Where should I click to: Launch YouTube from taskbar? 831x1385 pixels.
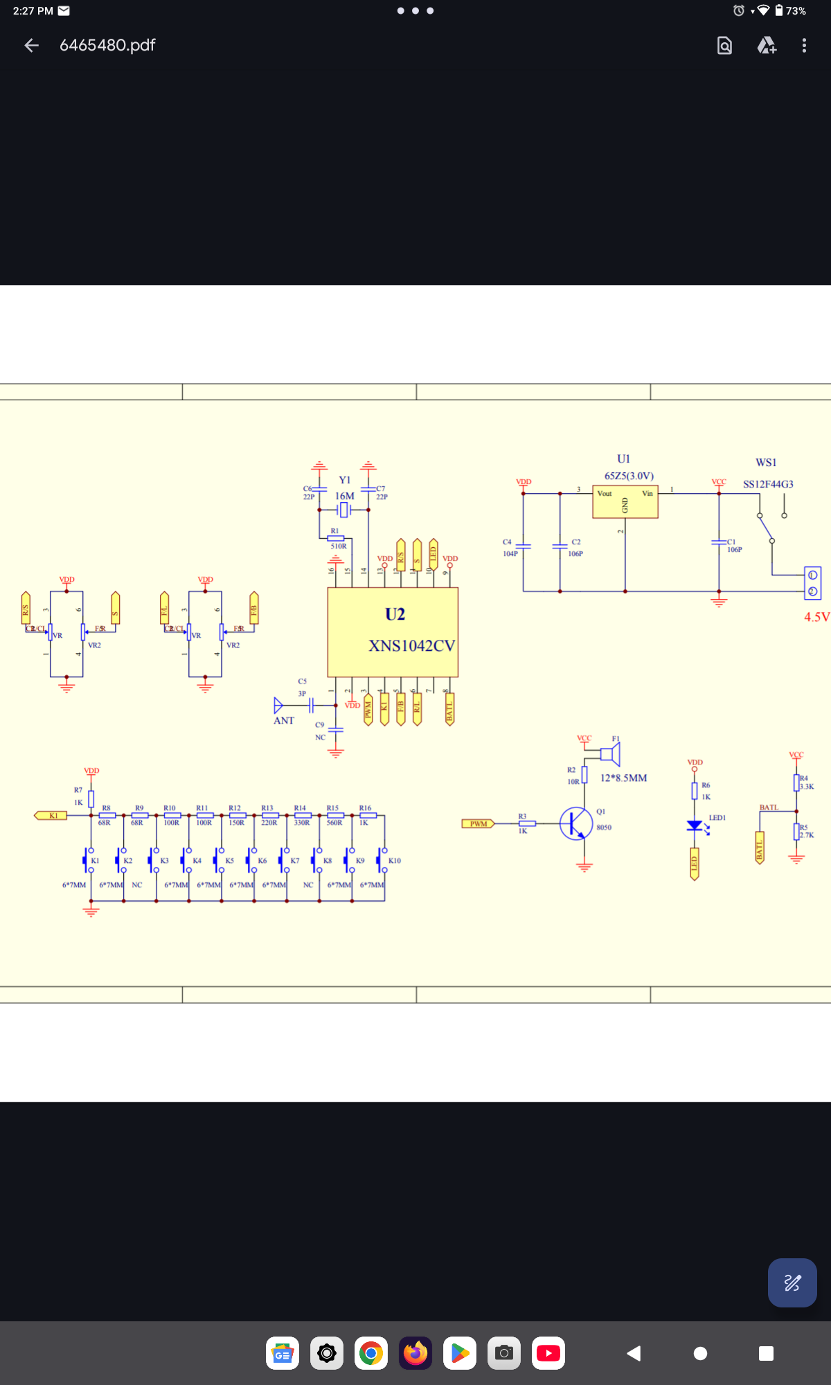click(x=548, y=1353)
